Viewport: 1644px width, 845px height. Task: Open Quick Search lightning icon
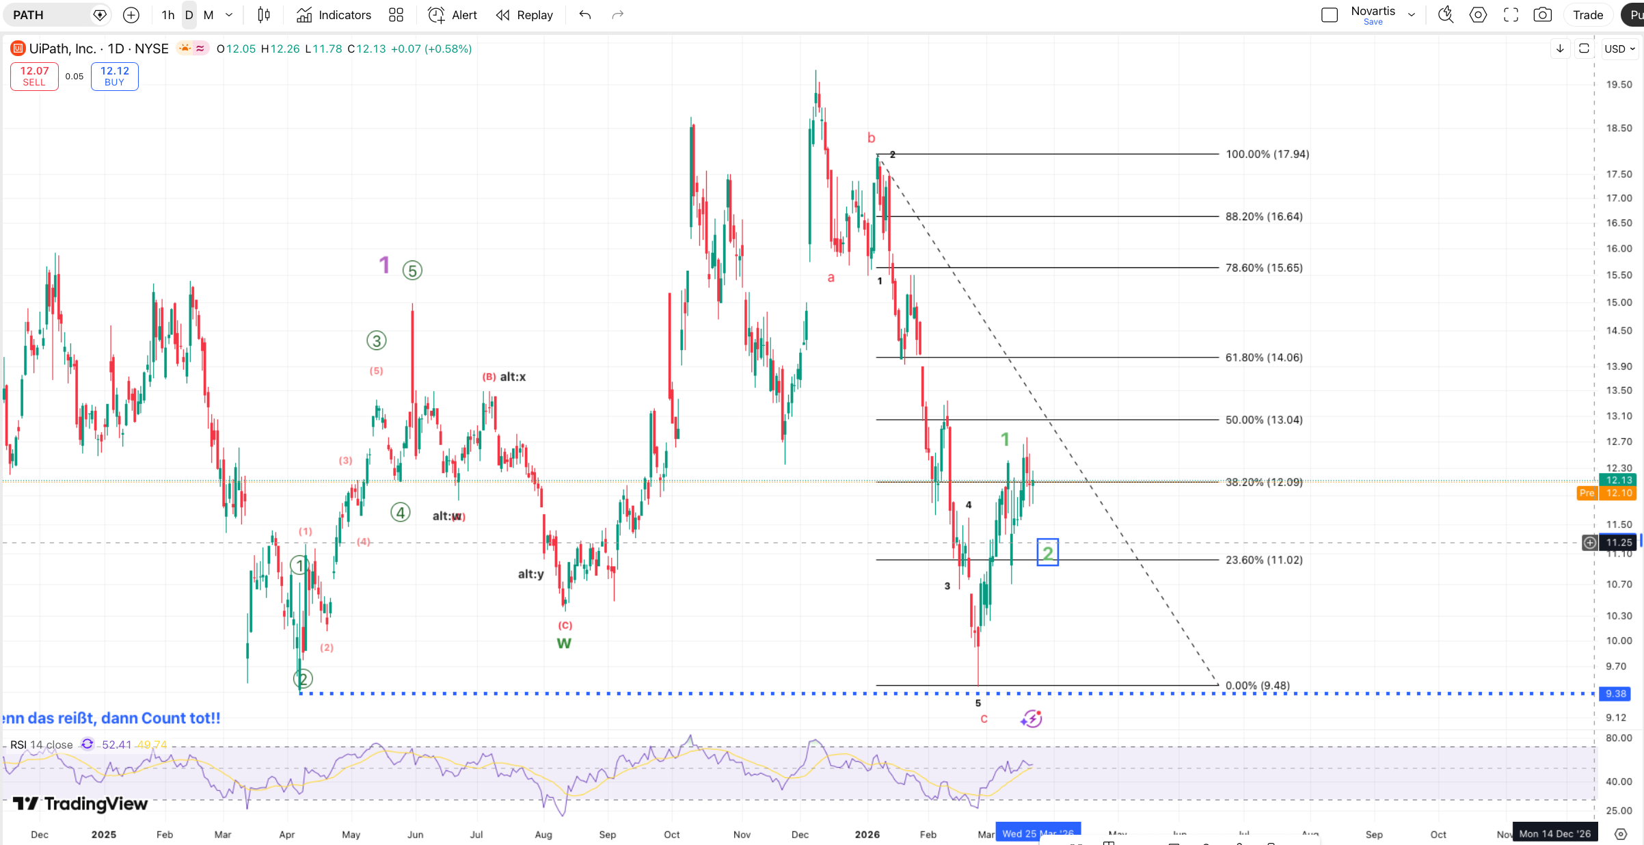tap(1445, 15)
